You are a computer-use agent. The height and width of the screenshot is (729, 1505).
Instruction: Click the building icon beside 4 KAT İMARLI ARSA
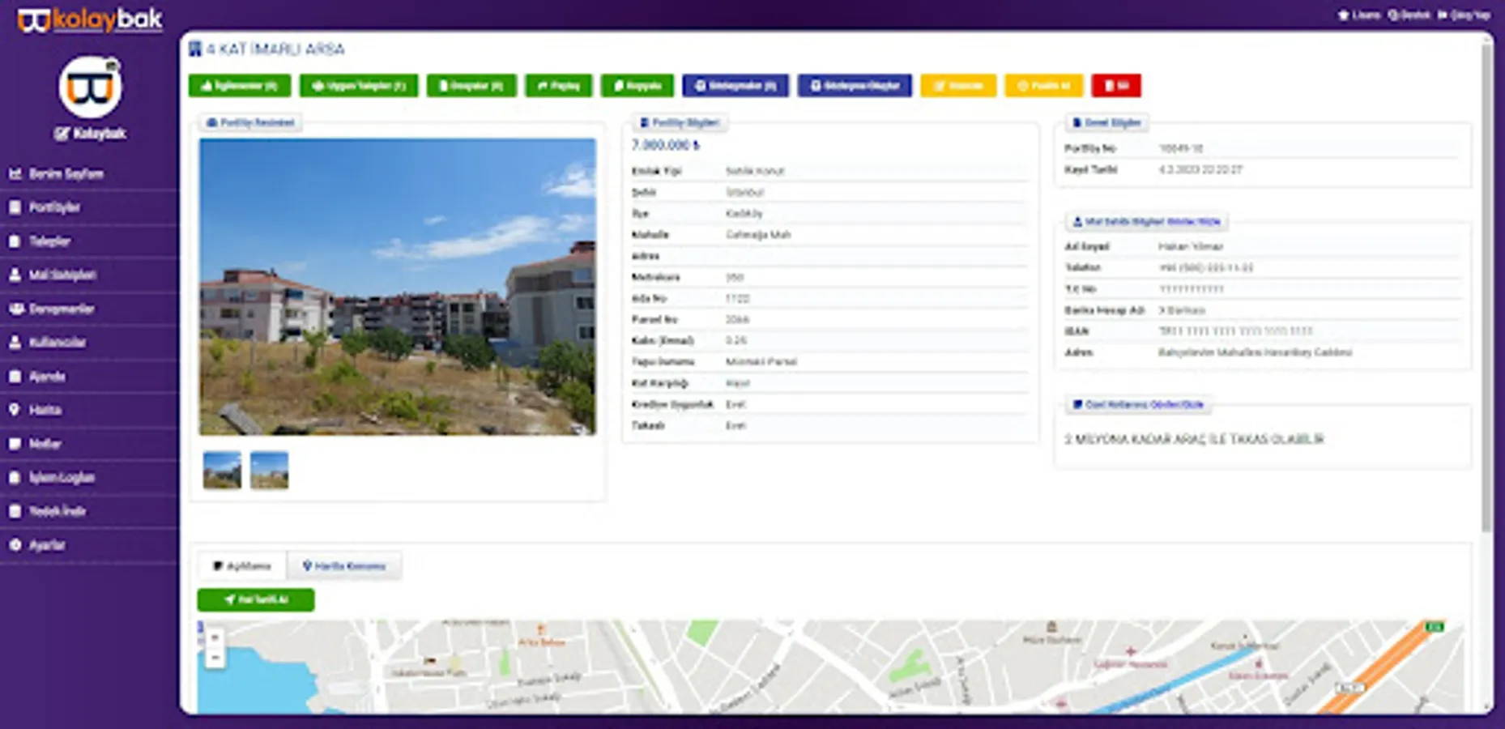coord(195,49)
